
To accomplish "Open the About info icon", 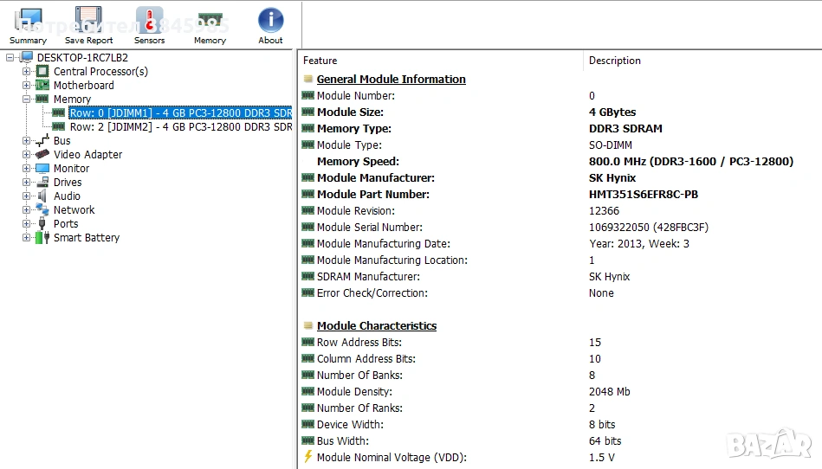I will pyautogui.click(x=270, y=24).
